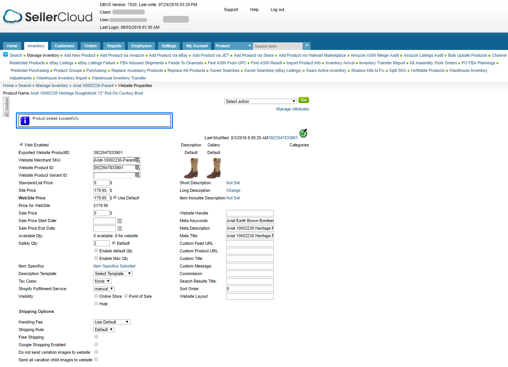Open the Tax Class dropdown
The height and width of the screenshot is (367, 508).
coord(102,281)
